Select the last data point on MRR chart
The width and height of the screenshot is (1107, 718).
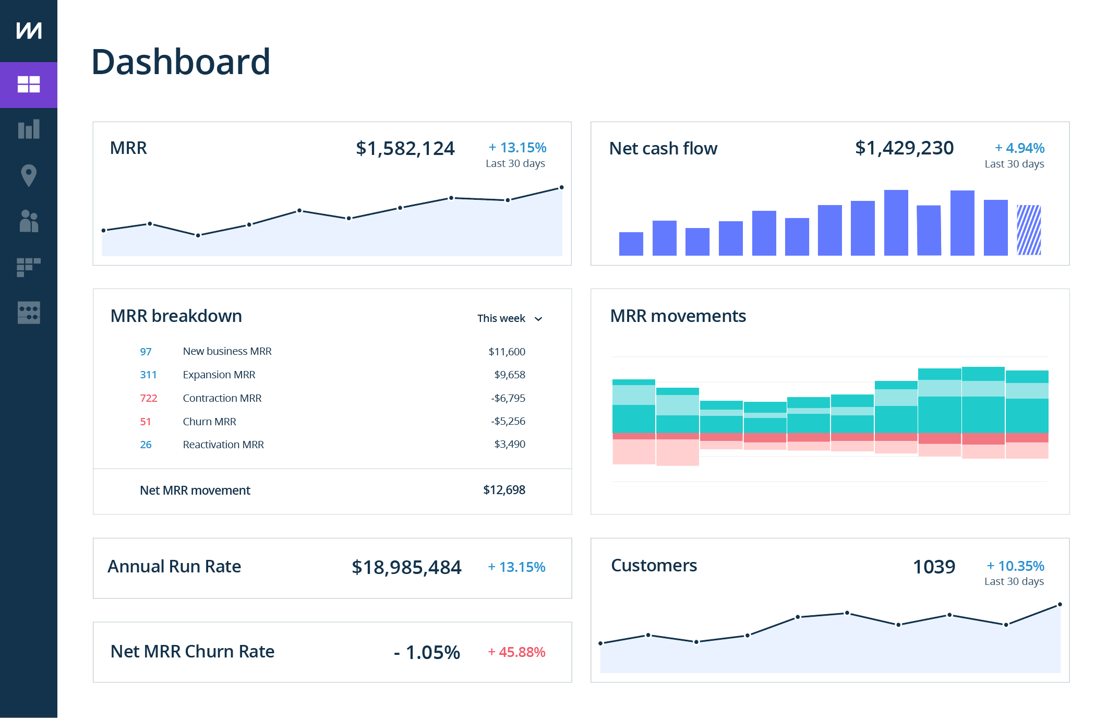(x=561, y=187)
